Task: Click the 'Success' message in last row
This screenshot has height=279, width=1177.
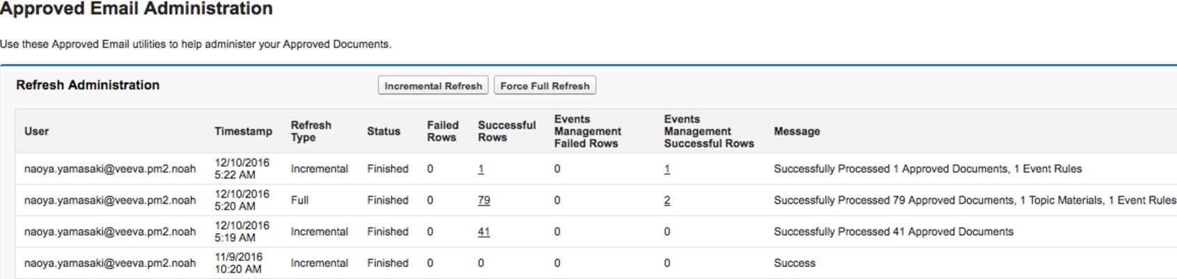Action: point(794,263)
